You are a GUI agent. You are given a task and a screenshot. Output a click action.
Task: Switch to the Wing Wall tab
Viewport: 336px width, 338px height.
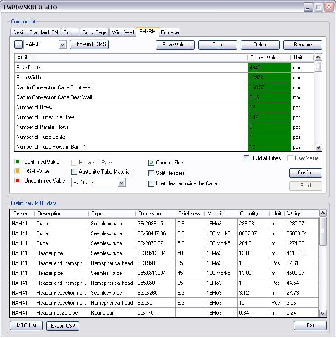coord(123,32)
